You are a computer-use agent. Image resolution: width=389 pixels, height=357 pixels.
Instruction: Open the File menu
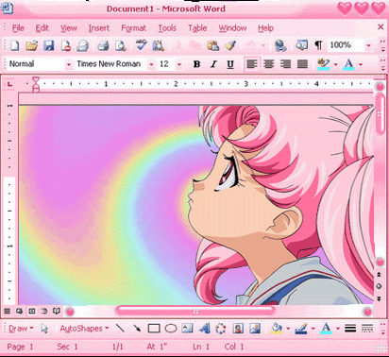[x=18, y=28]
